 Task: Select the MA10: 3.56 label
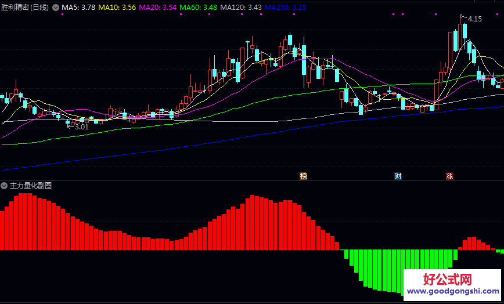[117, 8]
